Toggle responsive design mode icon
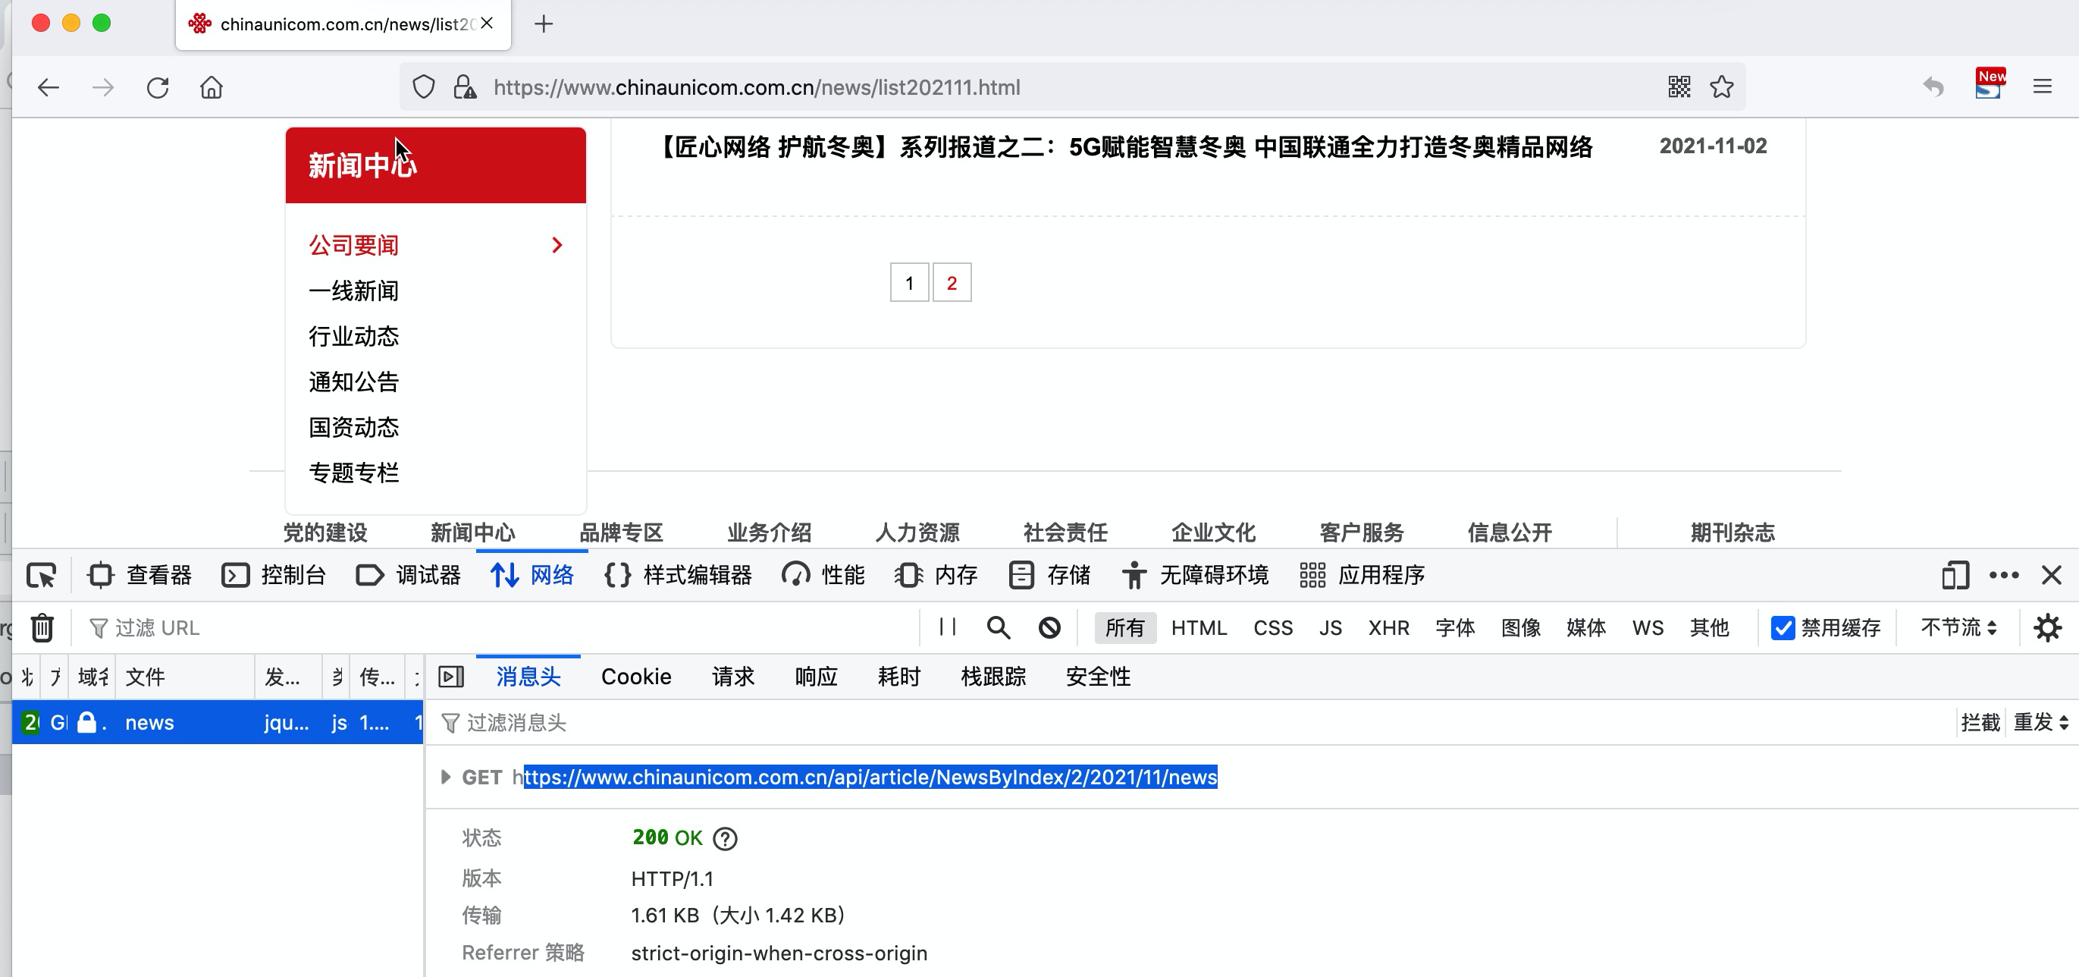 [1955, 575]
